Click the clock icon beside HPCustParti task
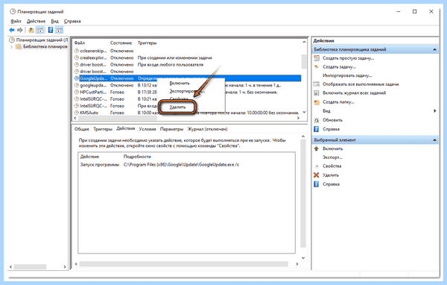447x285 pixels. coord(77,92)
